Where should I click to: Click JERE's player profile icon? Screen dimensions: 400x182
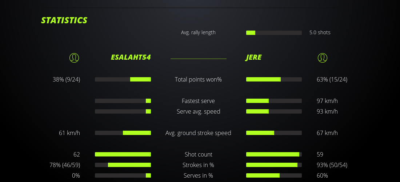323,58
